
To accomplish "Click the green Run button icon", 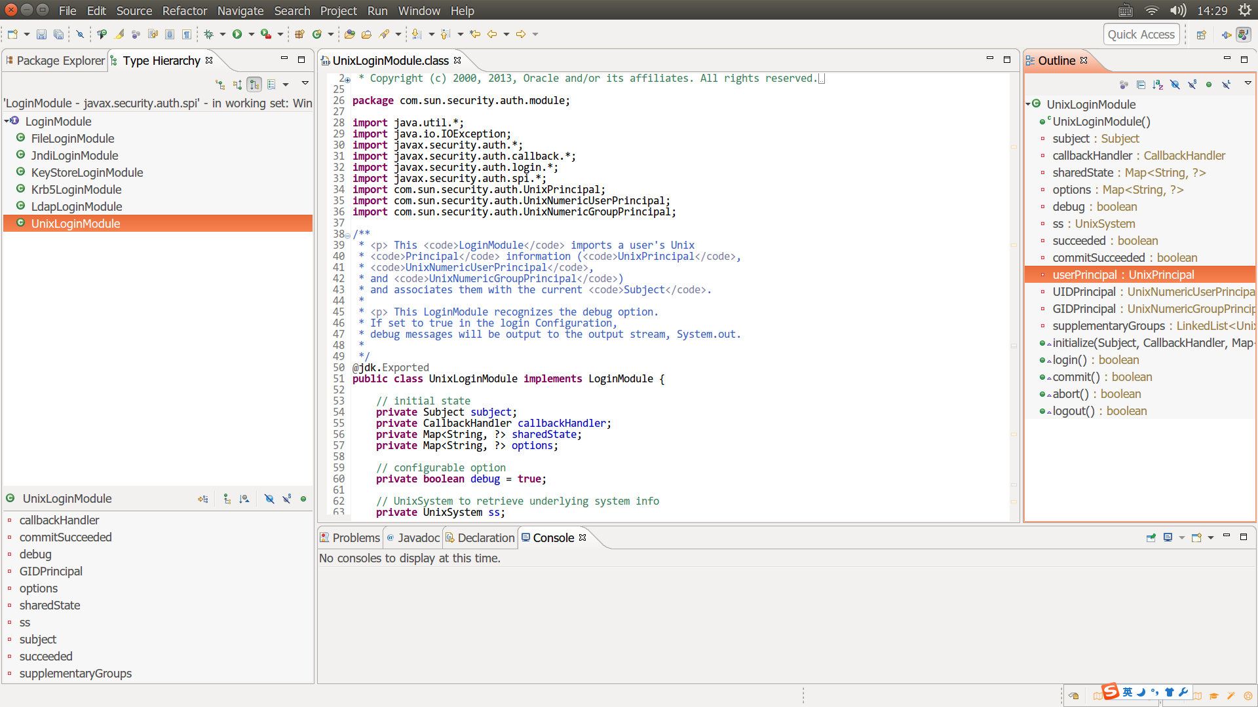I will click(237, 34).
